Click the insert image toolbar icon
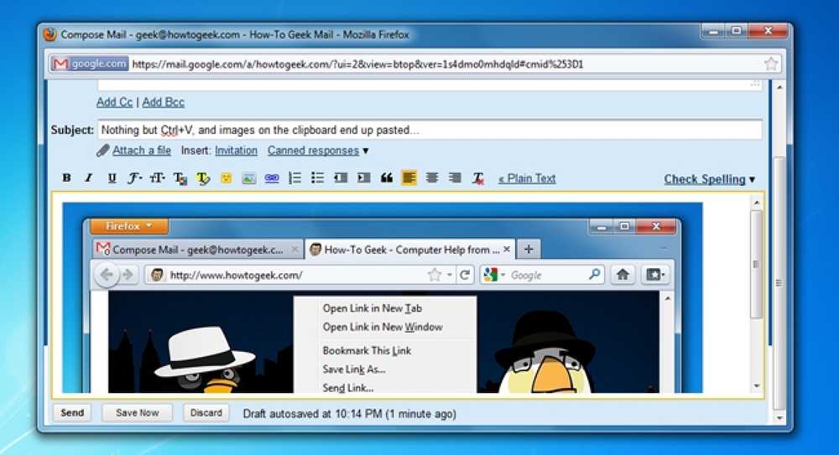Viewport: 839px width, 455px height. [x=249, y=178]
